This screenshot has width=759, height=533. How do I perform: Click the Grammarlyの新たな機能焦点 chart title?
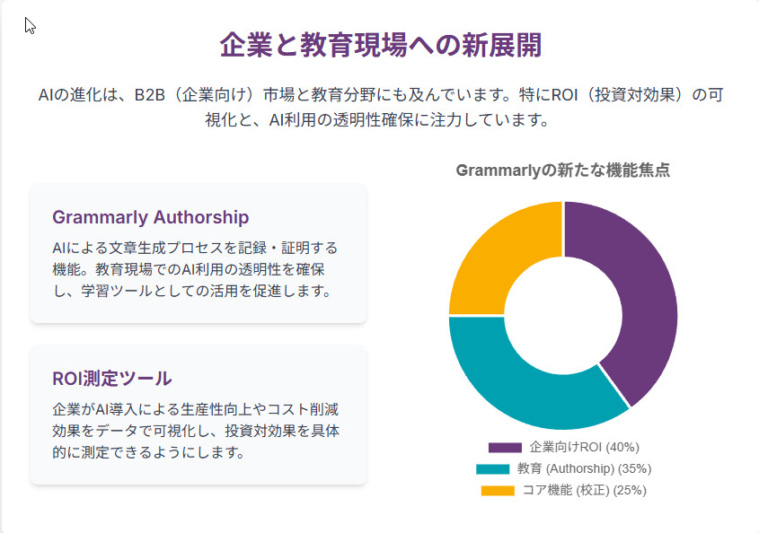(562, 170)
